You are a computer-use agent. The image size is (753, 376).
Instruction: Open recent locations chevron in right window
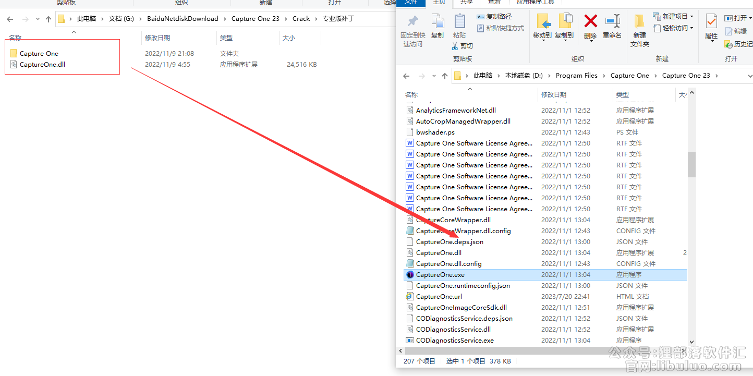point(433,76)
